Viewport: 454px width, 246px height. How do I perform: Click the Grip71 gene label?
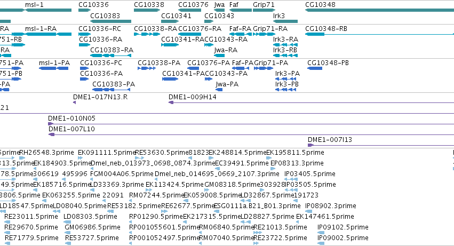264,5
